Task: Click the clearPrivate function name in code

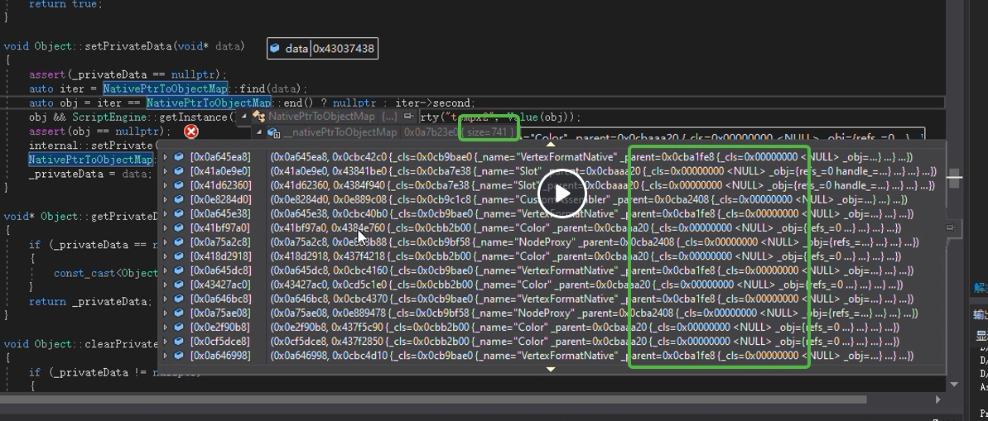Action: click(121, 343)
